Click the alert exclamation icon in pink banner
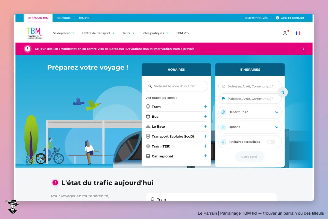 click(x=28, y=49)
